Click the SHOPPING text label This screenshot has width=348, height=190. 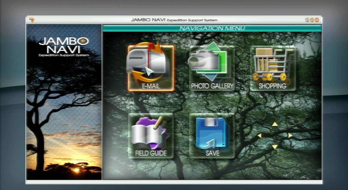click(272, 86)
